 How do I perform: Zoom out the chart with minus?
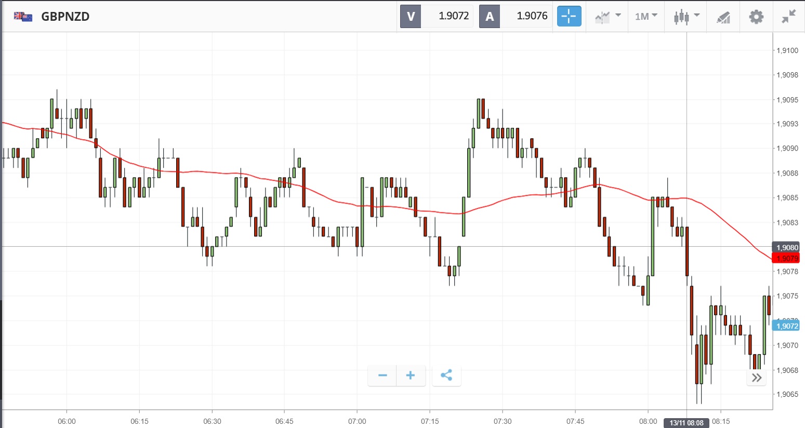point(382,375)
